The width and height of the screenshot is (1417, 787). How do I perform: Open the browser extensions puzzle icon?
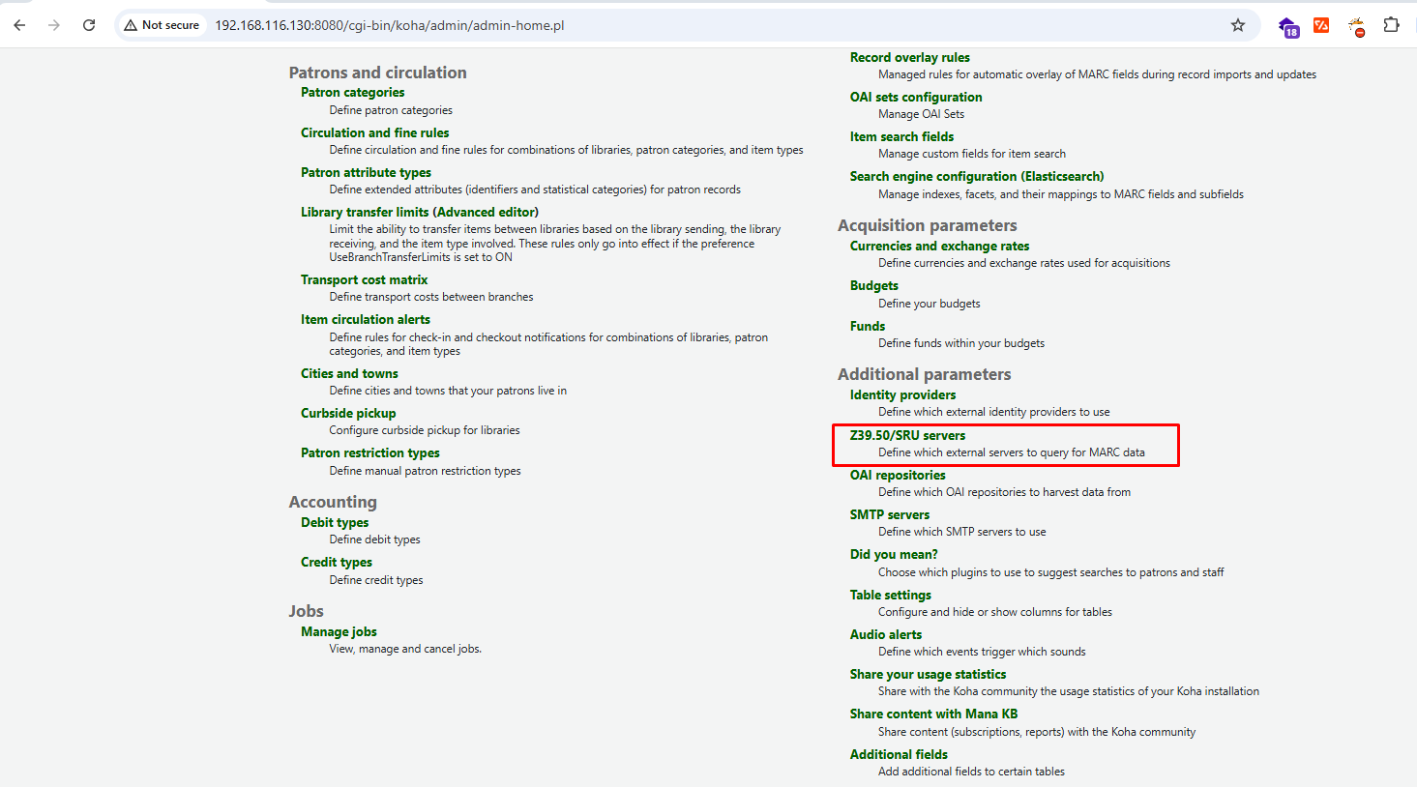click(1391, 25)
